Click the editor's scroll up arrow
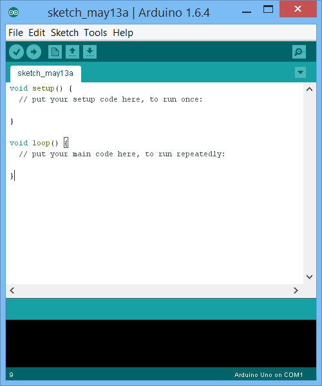The width and height of the screenshot is (322, 386). (x=309, y=89)
